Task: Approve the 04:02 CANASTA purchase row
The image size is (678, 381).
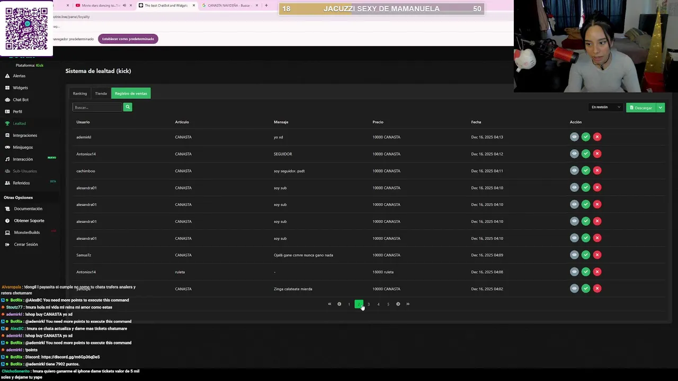Action: click(585, 288)
